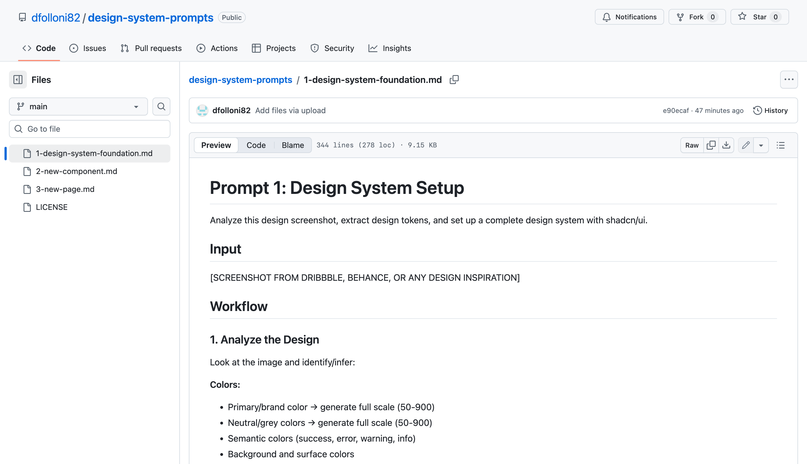Download raw file icon
Image resolution: width=807 pixels, height=464 pixels.
(726, 145)
